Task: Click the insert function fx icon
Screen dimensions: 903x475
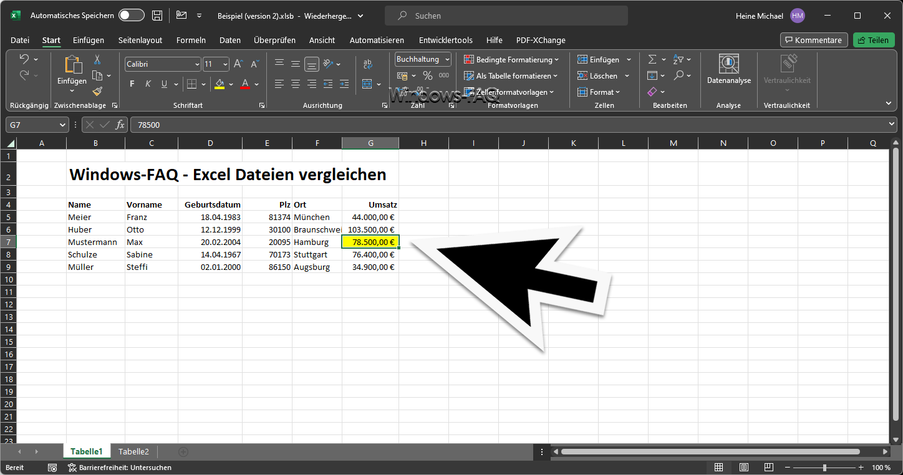Action: 120,125
